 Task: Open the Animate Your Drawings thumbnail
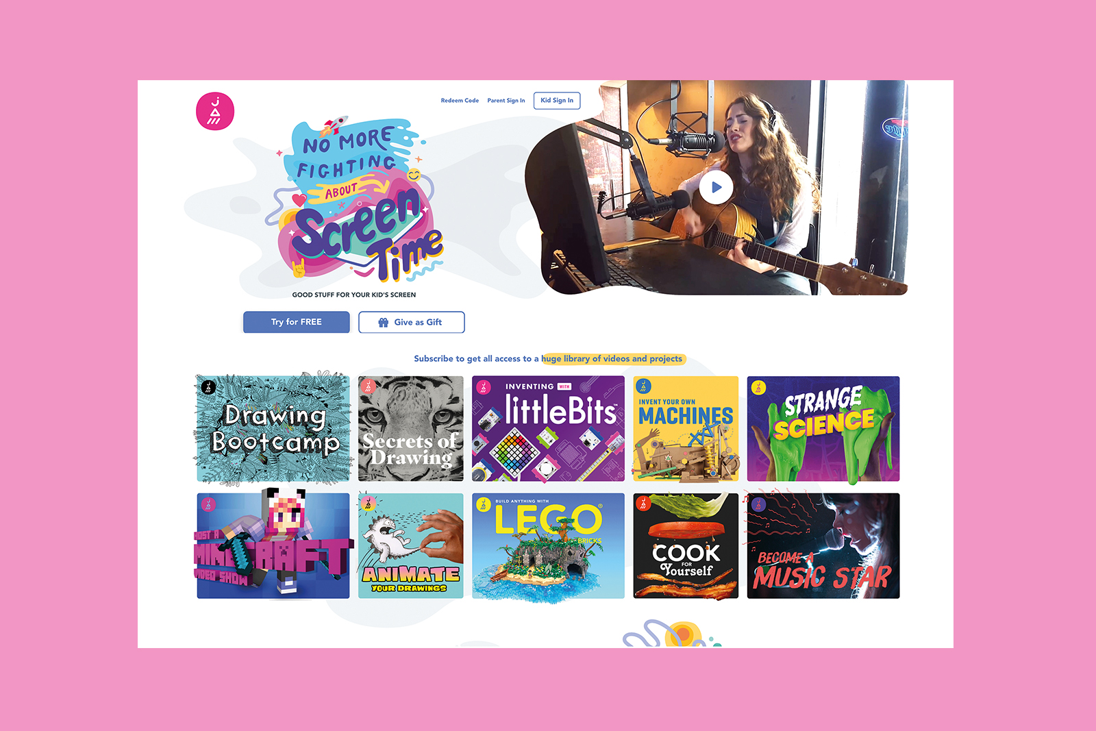tap(411, 546)
